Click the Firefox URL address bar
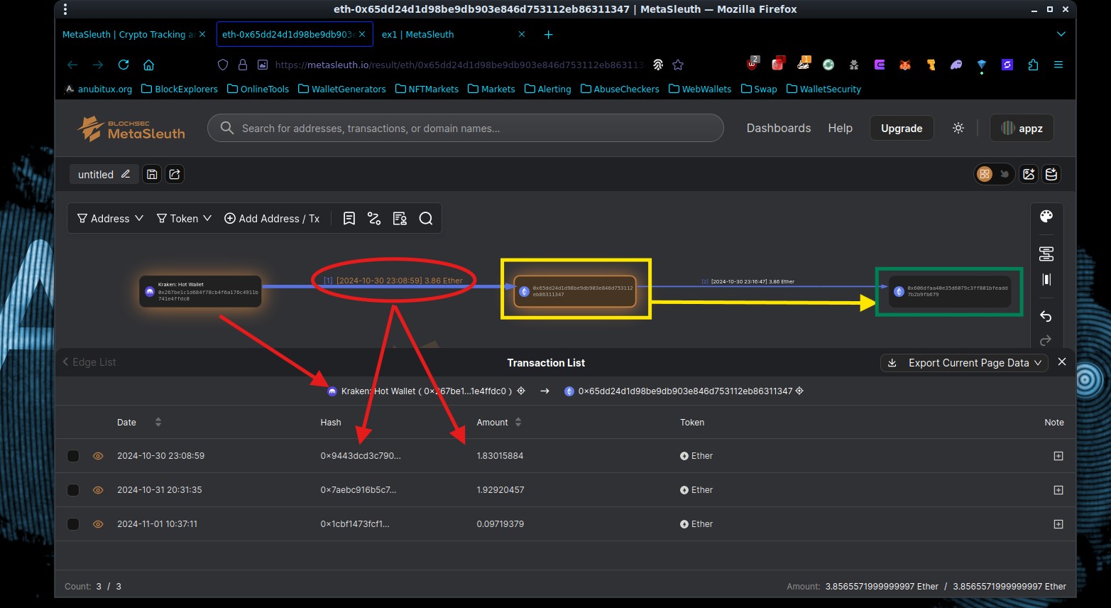 458,65
